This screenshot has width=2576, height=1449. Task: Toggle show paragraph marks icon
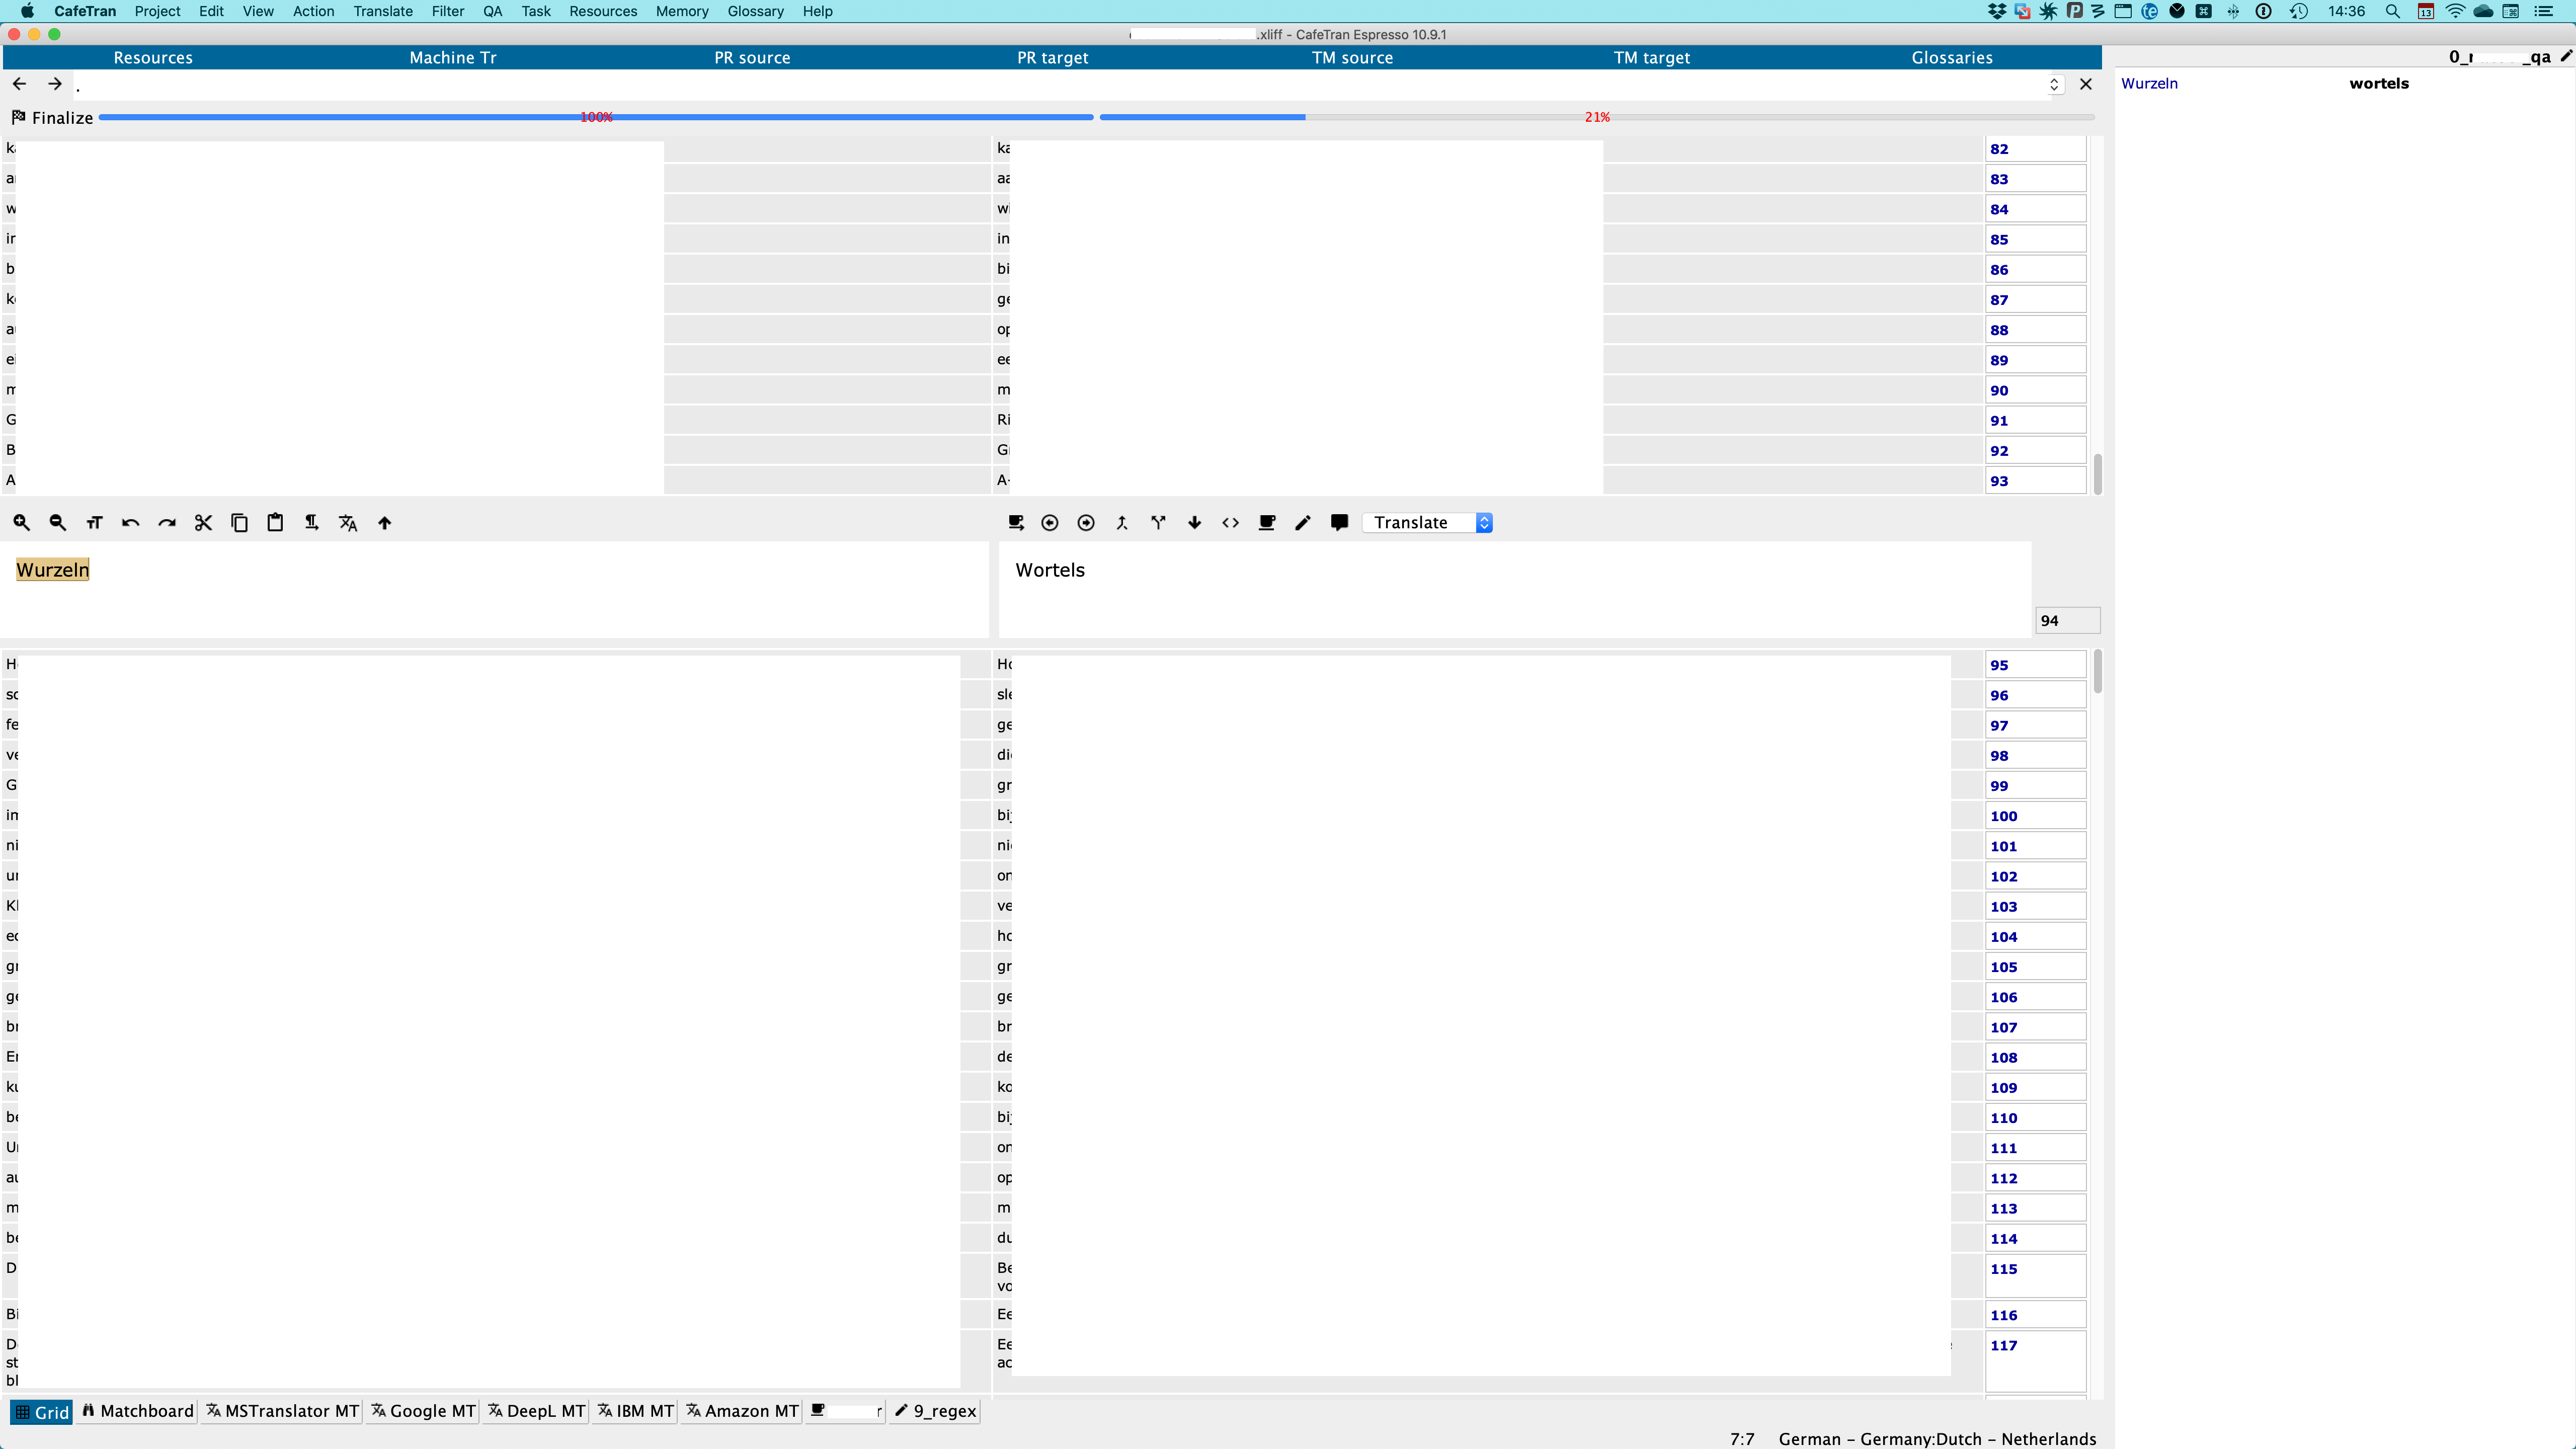(x=311, y=522)
